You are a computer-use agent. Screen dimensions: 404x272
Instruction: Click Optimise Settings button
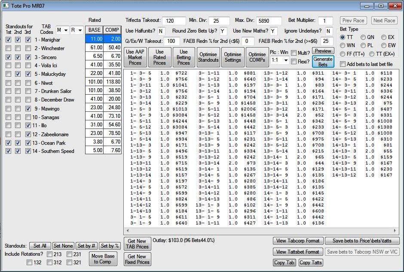click(233, 57)
